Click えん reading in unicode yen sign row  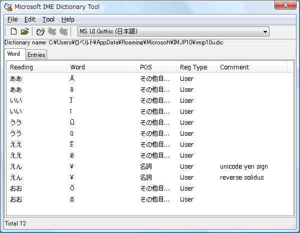tap(16, 167)
